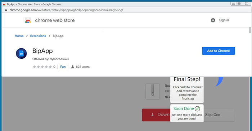Go to Home breadcrumb
The width and height of the screenshot is (252, 131).
click(19, 36)
